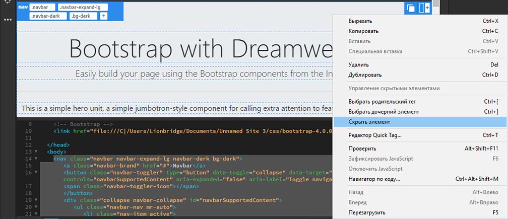Select the .navbar class tag
Screen dimensions: 508x219
tap(42, 7)
